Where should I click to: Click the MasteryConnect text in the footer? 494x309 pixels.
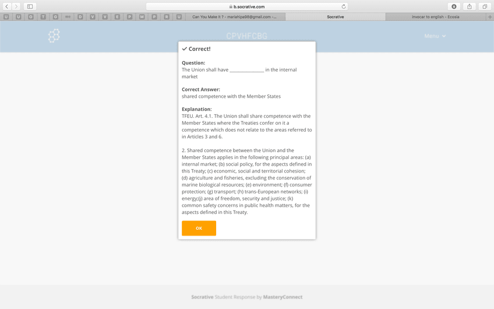283,297
